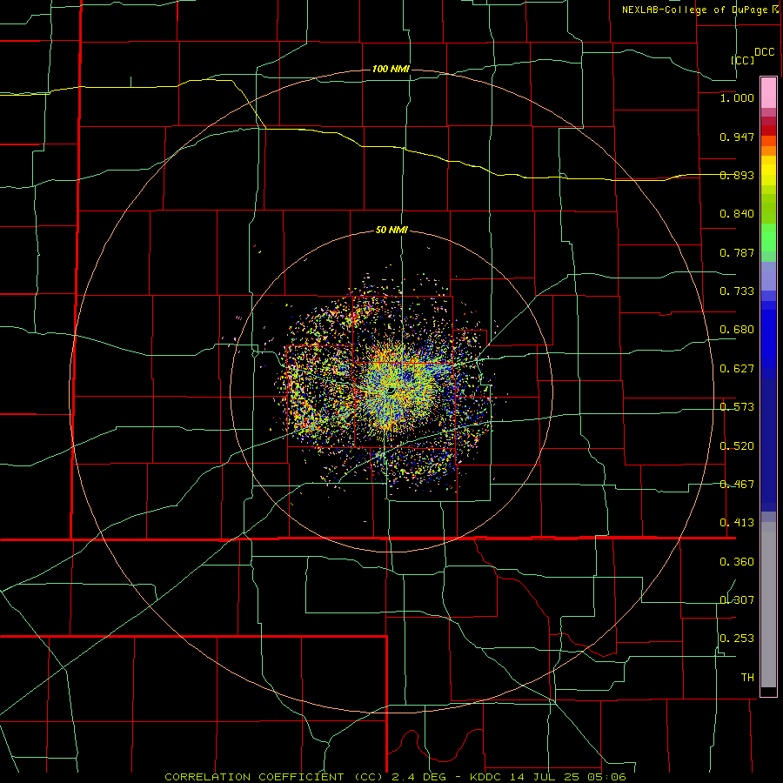Click the 1.000 color scale value
This screenshot has width=783, height=783.
[x=737, y=97]
